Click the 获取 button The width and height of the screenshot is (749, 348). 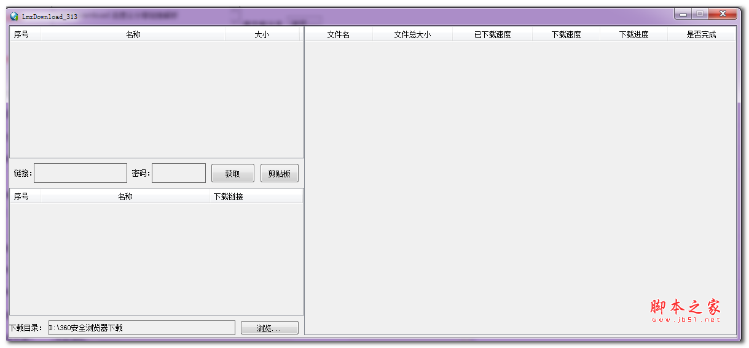[233, 174]
